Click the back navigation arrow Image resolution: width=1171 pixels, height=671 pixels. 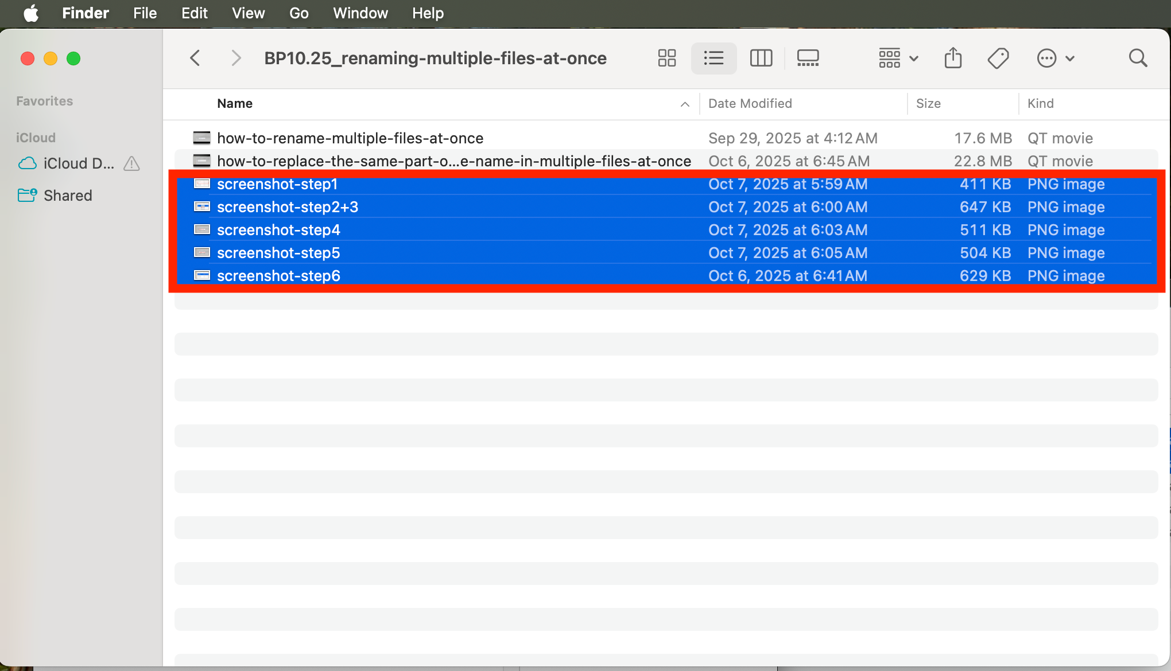point(195,58)
